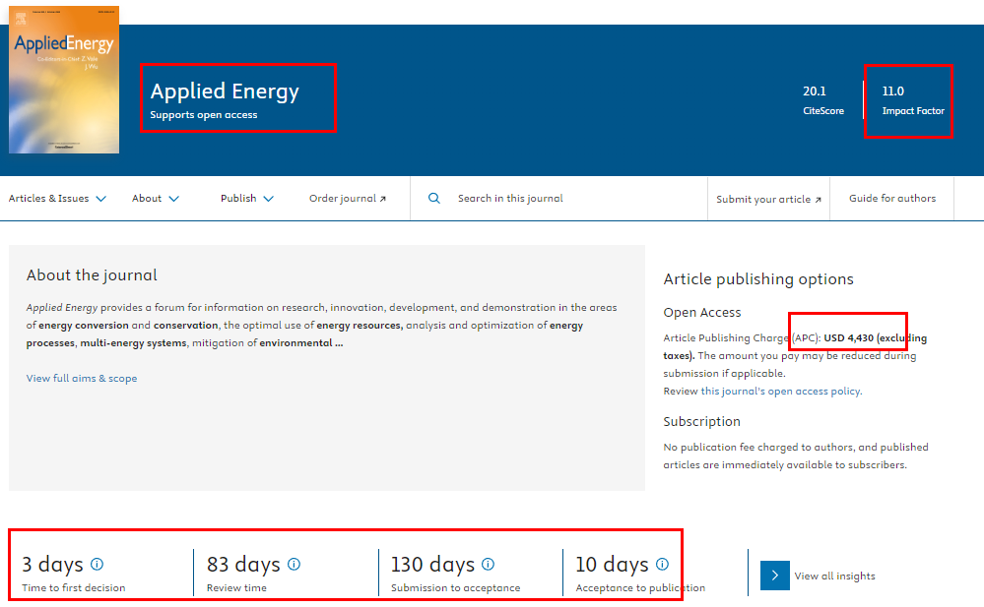
Task: Click info icon beside 3 days
Action: [x=97, y=564]
